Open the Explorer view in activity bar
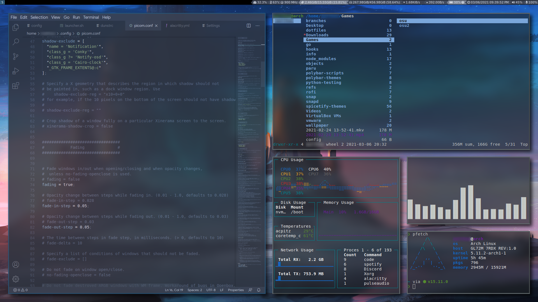This screenshot has height=302, width=538. [x=16, y=27]
